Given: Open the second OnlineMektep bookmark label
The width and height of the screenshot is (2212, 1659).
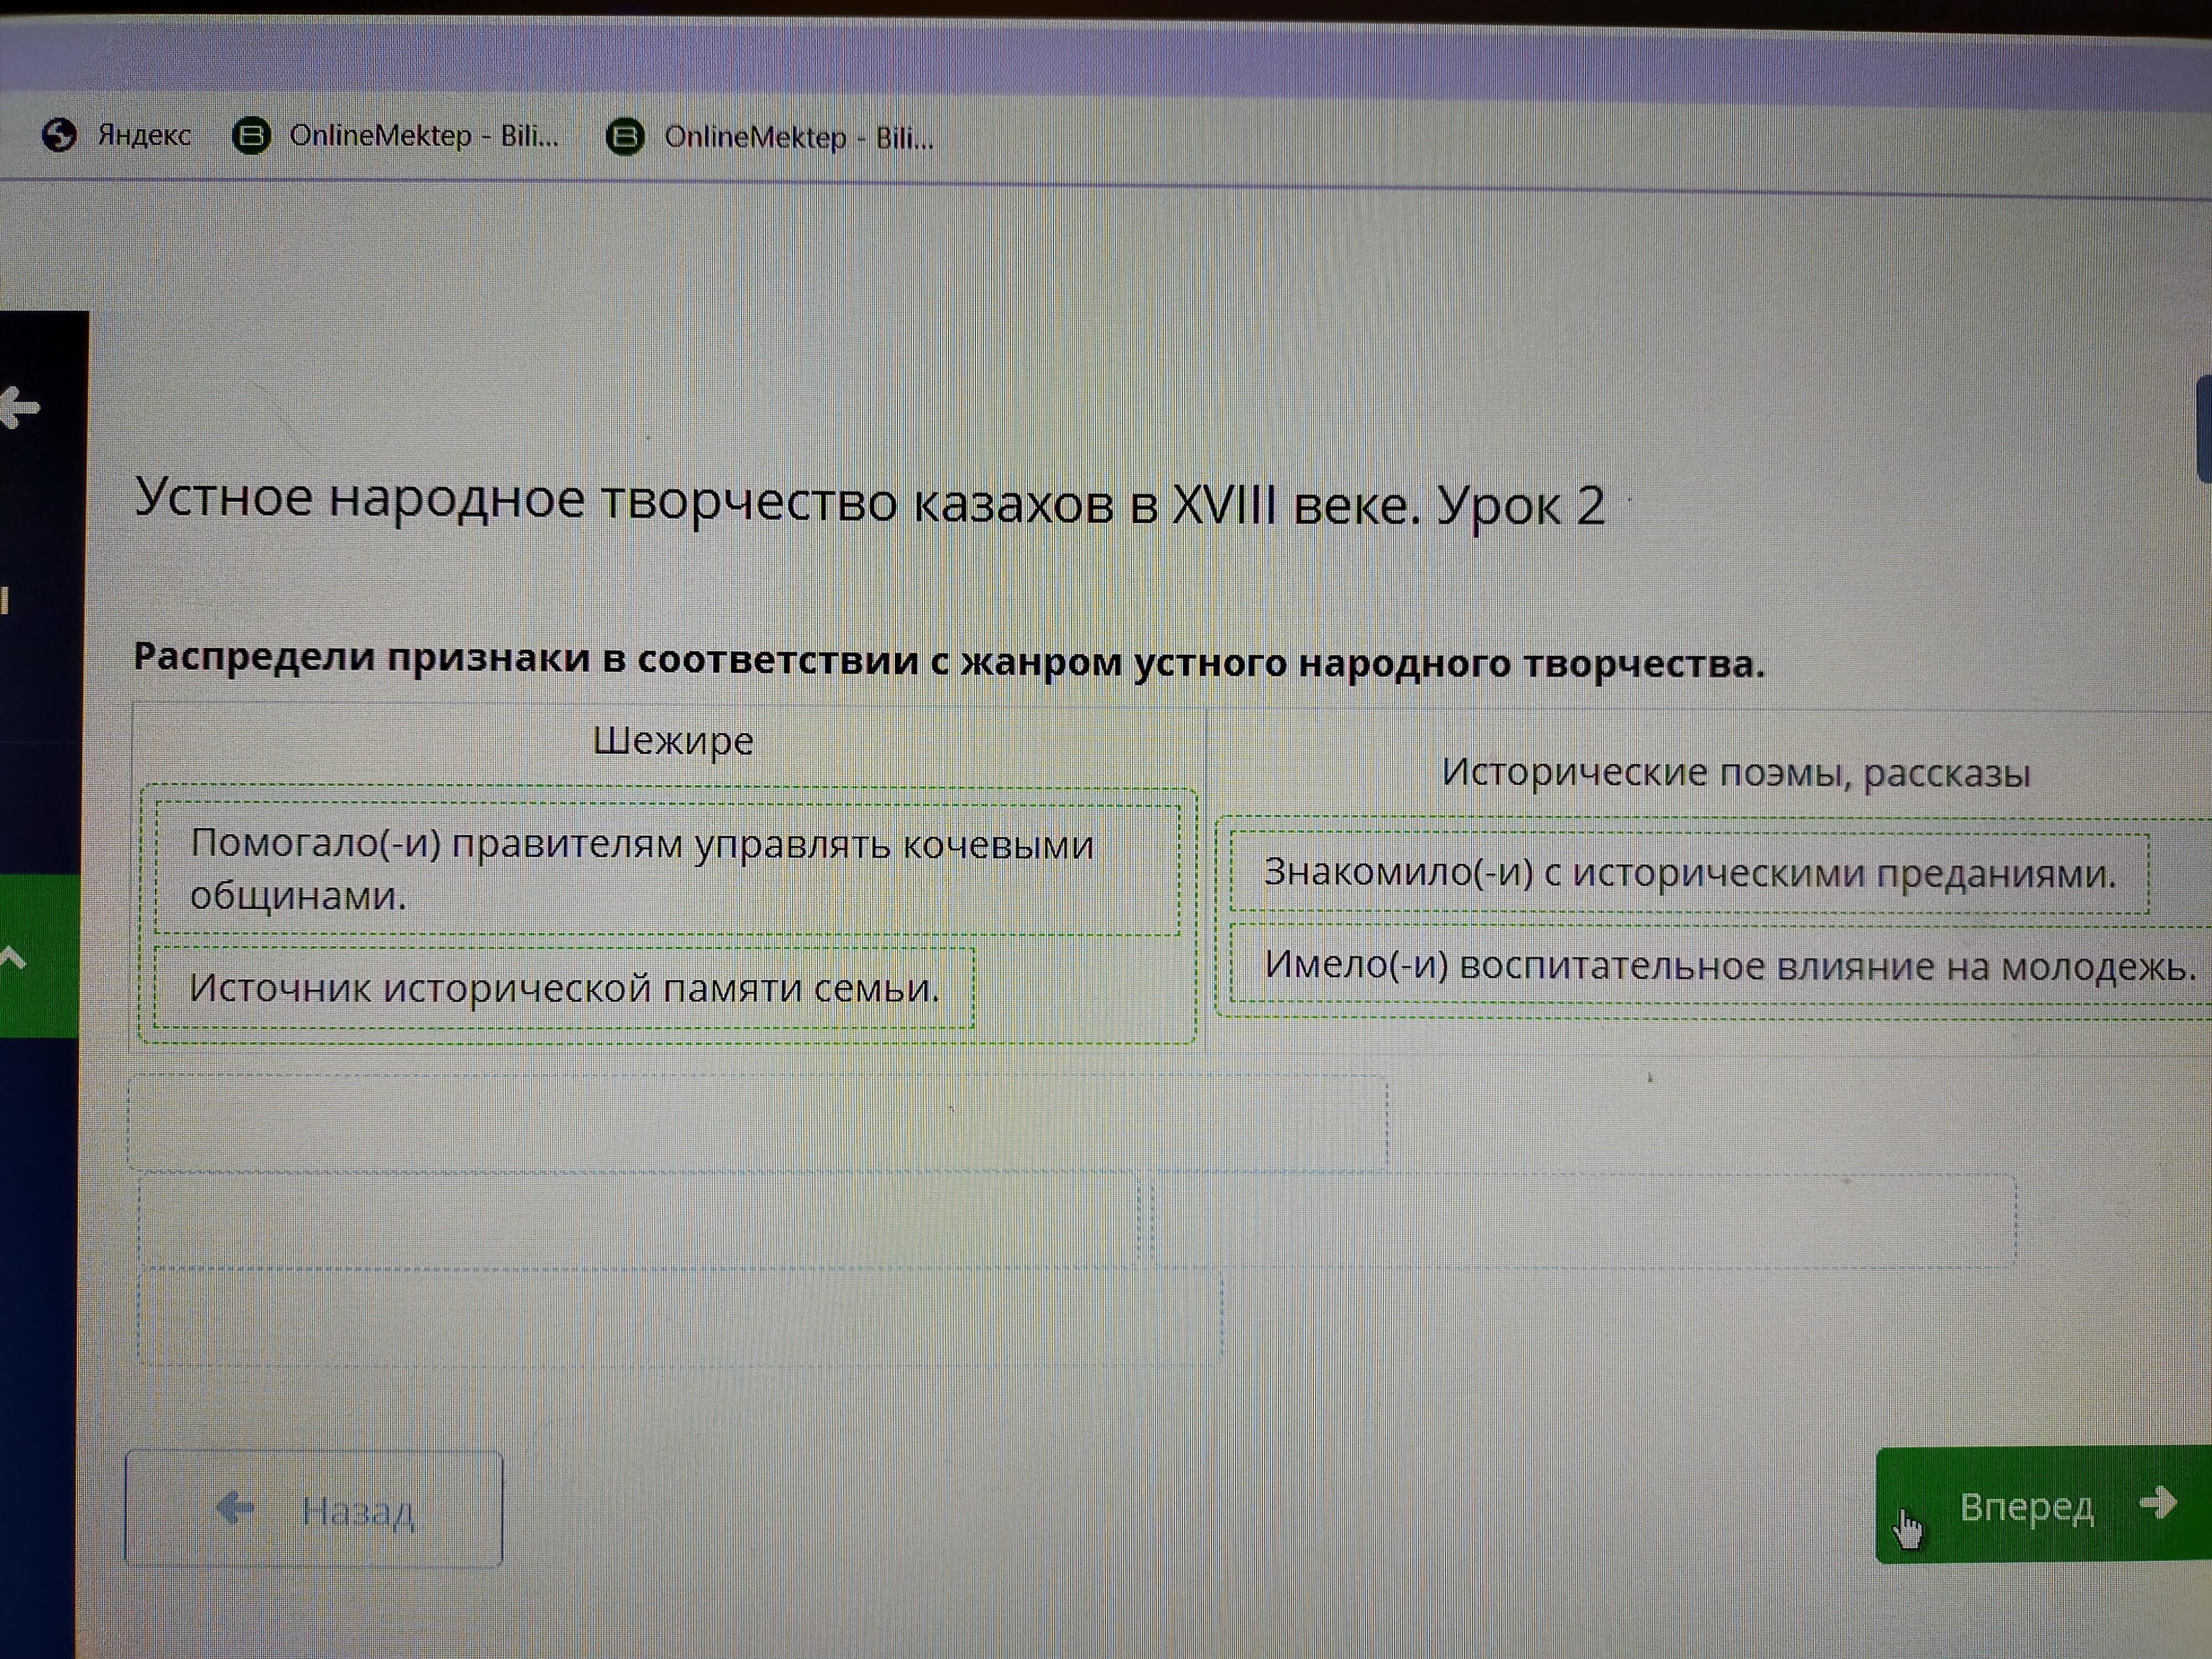Looking at the screenshot, I should point(798,138).
